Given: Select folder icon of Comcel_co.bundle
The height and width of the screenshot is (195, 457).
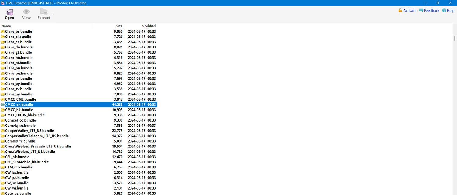Looking at the screenshot, I should coord(3,120).
